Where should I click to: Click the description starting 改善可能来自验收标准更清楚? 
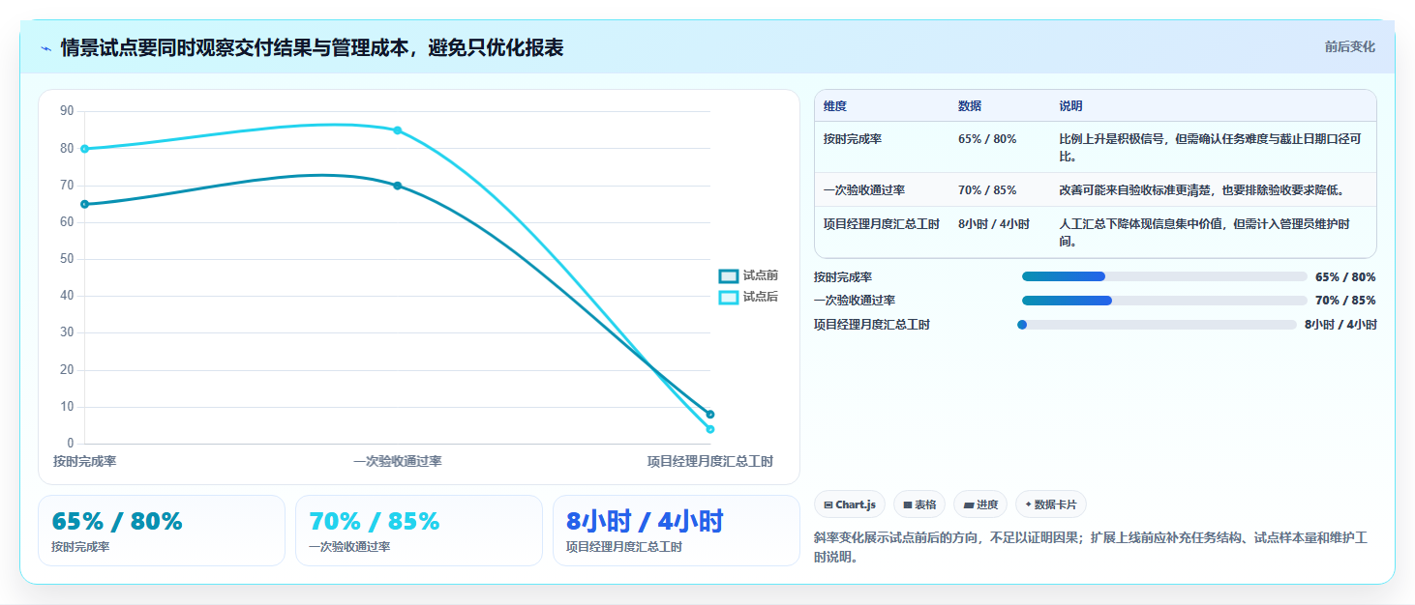(1201, 190)
